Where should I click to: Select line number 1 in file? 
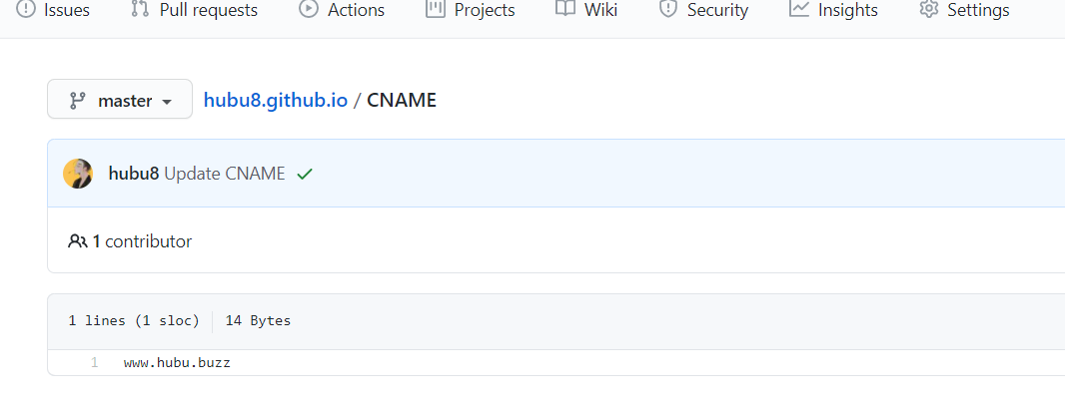[x=94, y=362]
